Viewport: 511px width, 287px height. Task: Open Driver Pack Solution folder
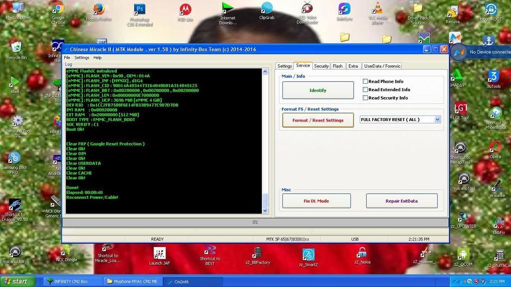[x=418, y=14]
